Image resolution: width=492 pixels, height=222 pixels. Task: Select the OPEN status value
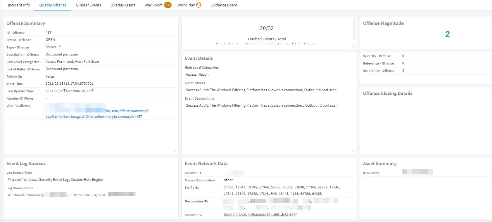(50, 40)
